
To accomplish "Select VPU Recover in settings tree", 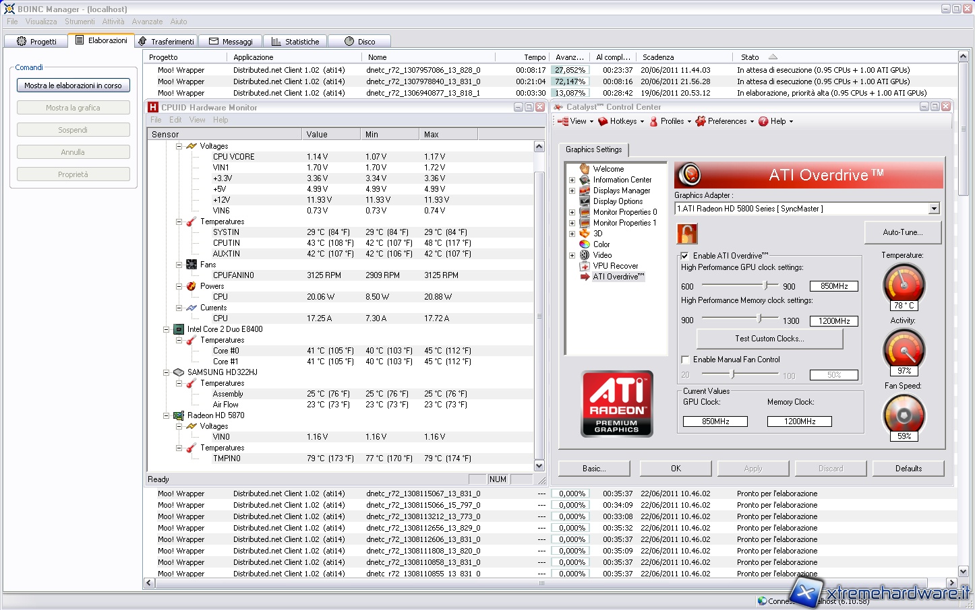I will point(615,266).
